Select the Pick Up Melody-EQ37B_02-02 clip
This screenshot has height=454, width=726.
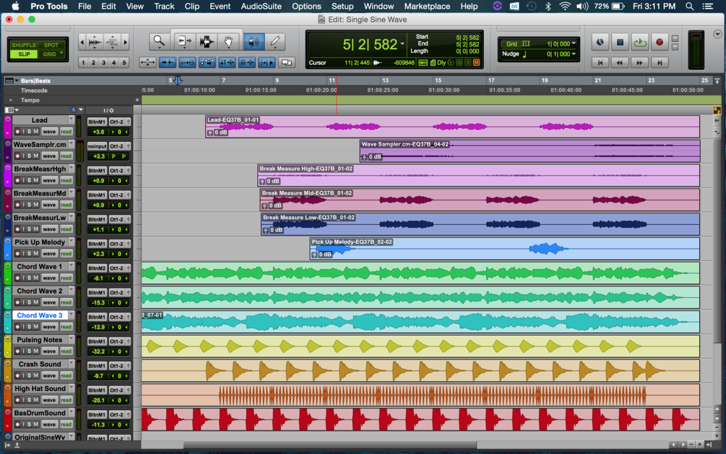[504, 248]
